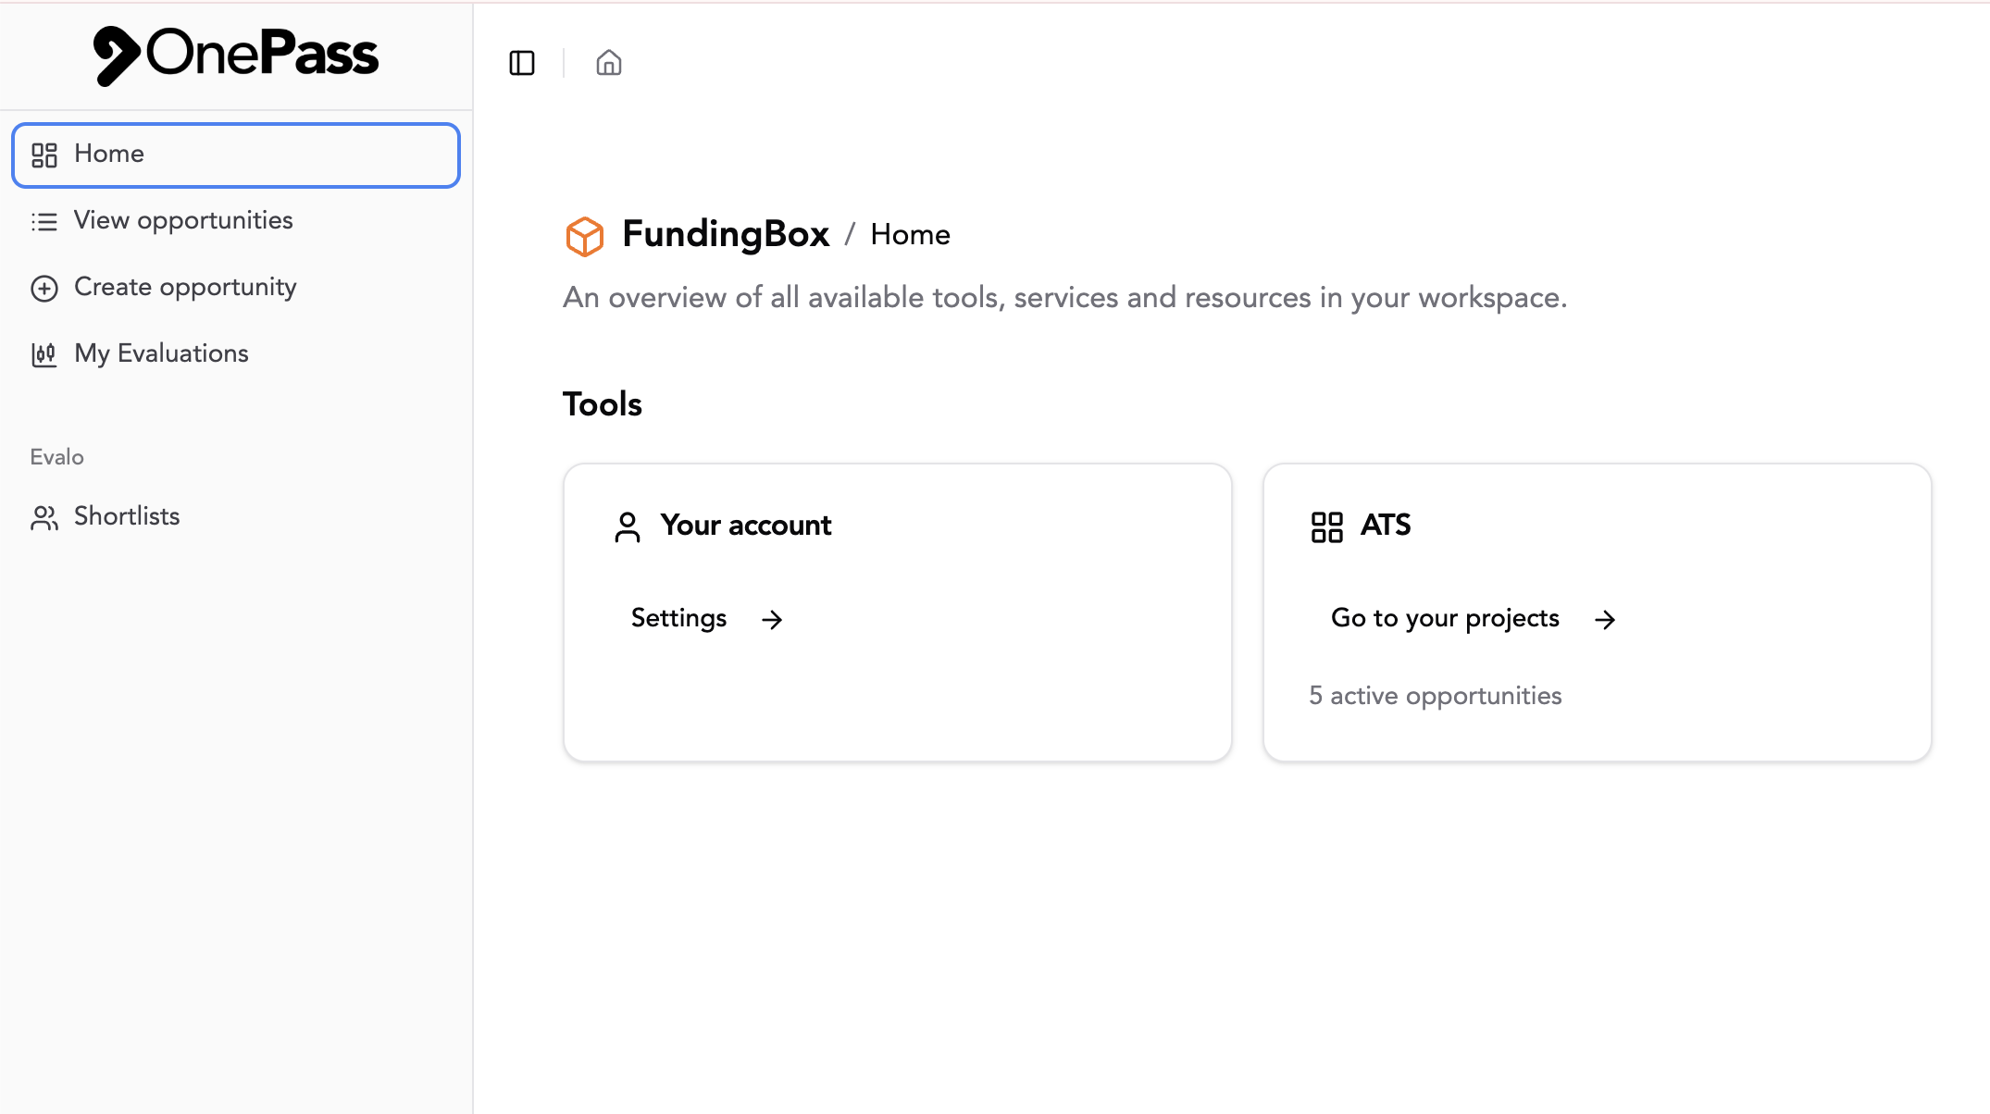Click the OnePass logo

pos(236,55)
